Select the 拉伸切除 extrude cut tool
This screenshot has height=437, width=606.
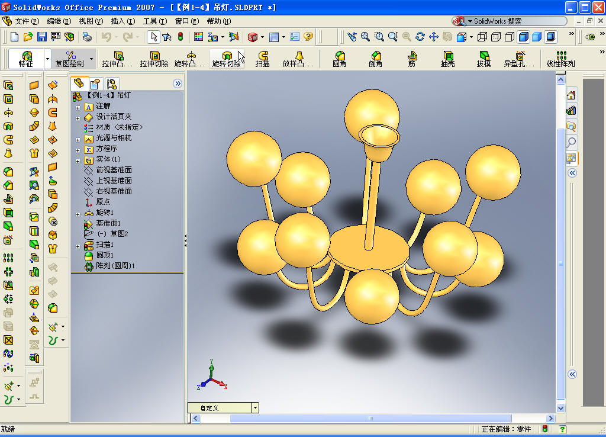coord(154,59)
